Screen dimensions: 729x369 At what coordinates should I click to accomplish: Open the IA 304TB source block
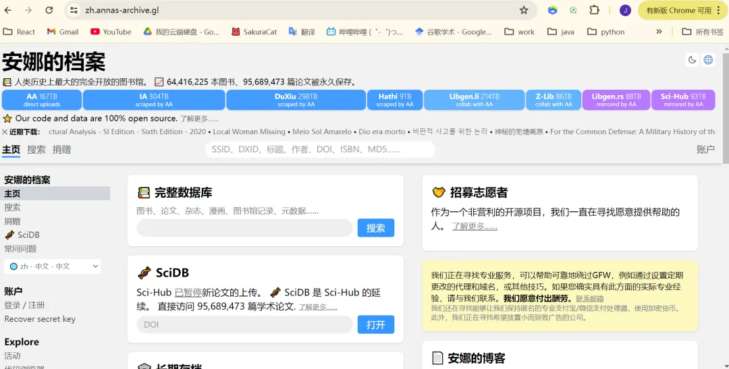pos(154,100)
